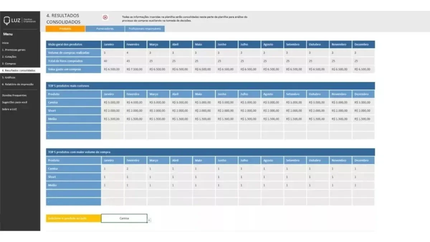The height and width of the screenshot is (242, 430).
Task: Open Sobre a LUZ link
Action: [x=9, y=109]
